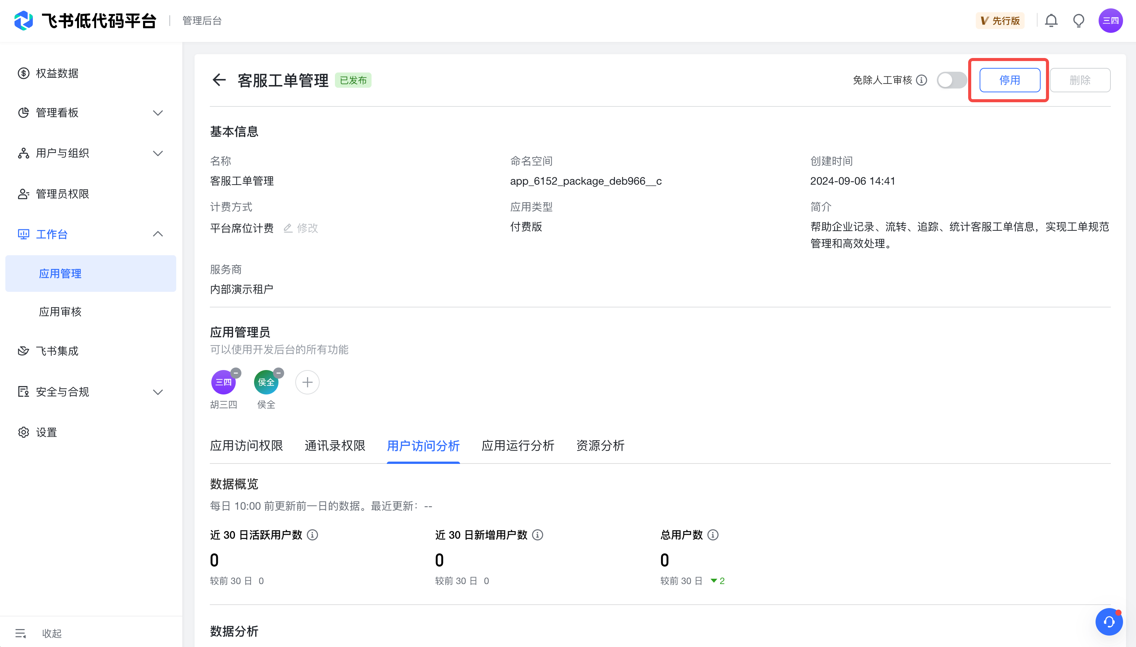
Task: Collapse the 工作台 section chevron
Action: [158, 234]
